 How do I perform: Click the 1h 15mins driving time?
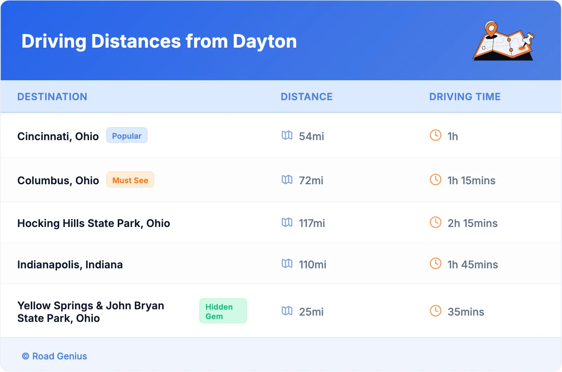pyautogui.click(x=471, y=180)
